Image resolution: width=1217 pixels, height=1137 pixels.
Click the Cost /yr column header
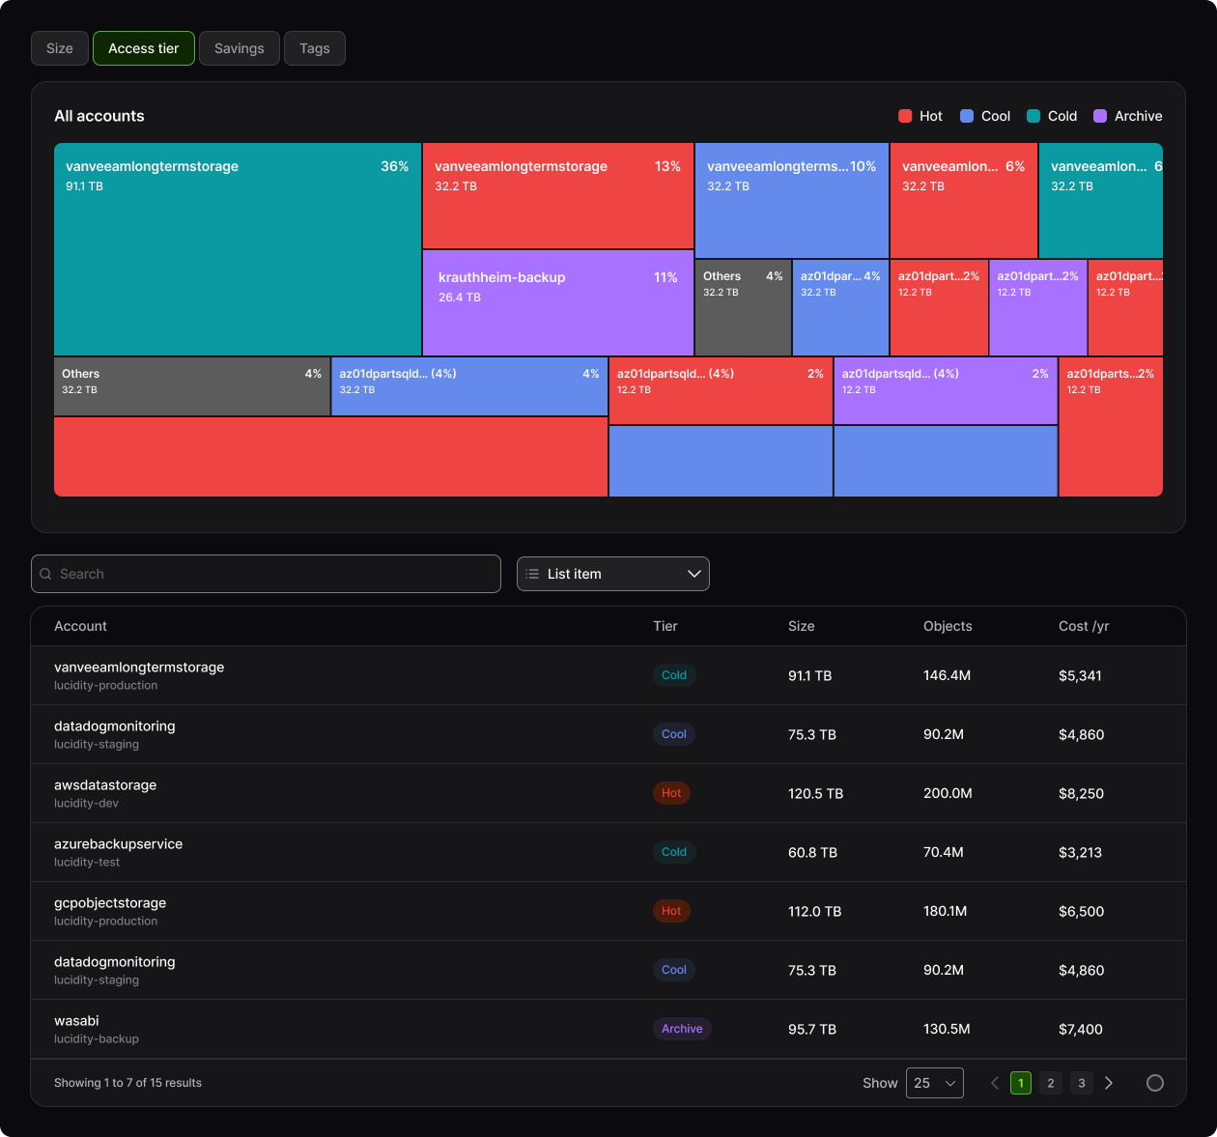[x=1084, y=626]
